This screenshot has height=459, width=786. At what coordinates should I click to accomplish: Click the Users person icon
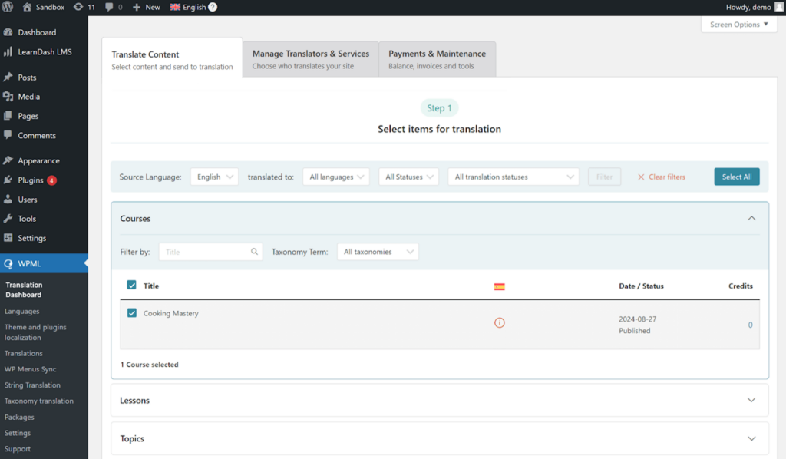[x=8, y=199]
